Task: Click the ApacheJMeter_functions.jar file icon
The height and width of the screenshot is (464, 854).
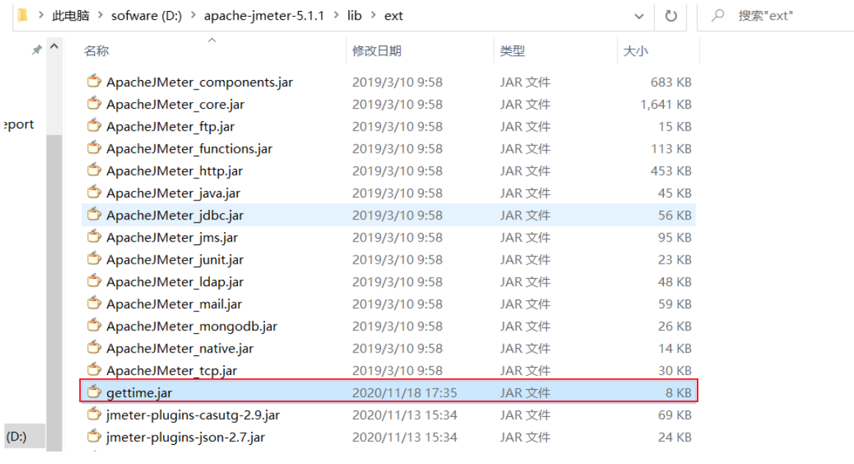Action: pyautogui.click(x=94, y=148)
